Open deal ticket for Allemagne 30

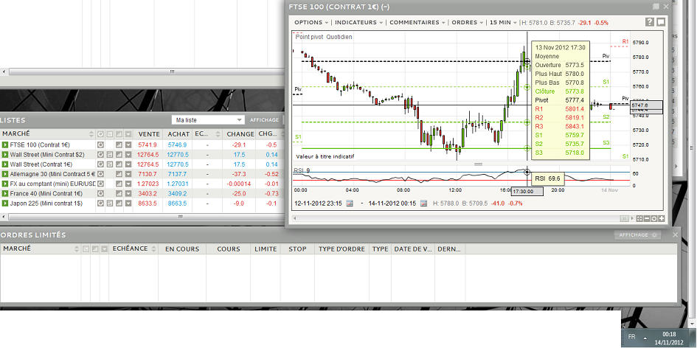pos(5,174)
